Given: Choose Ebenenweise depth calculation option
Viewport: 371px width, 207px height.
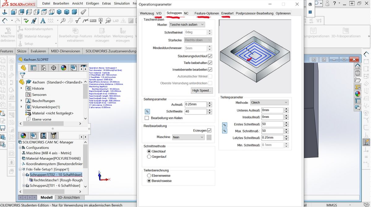Looking at the screenshot, I should [x=149, y=175].
